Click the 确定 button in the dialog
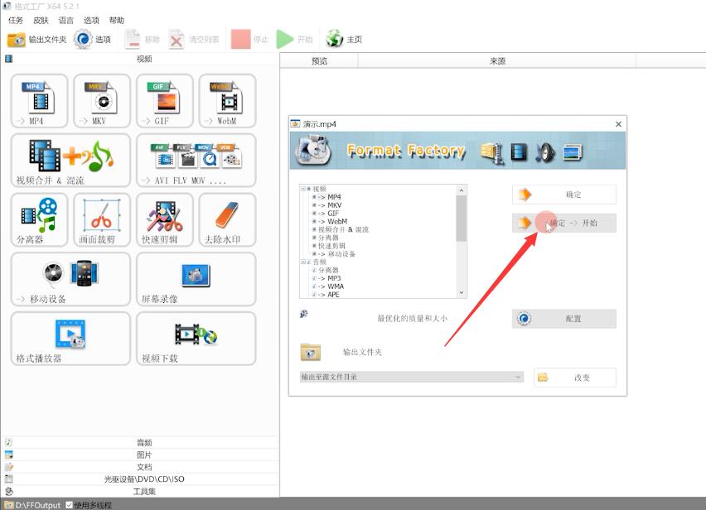 563,195
